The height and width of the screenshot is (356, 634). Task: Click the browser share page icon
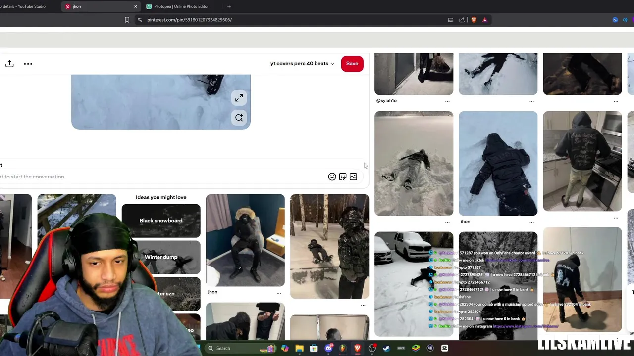click(462, 20)
